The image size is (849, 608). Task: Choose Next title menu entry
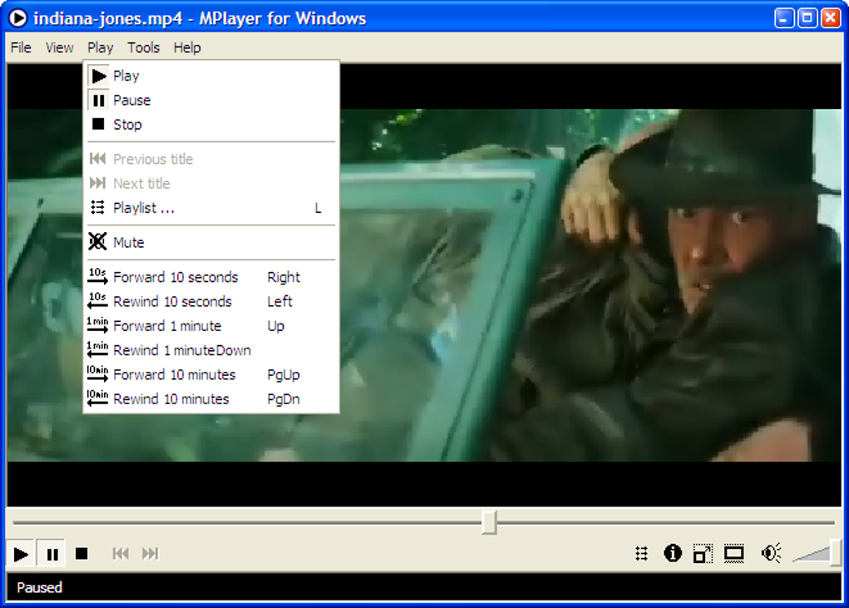point(211,183)
